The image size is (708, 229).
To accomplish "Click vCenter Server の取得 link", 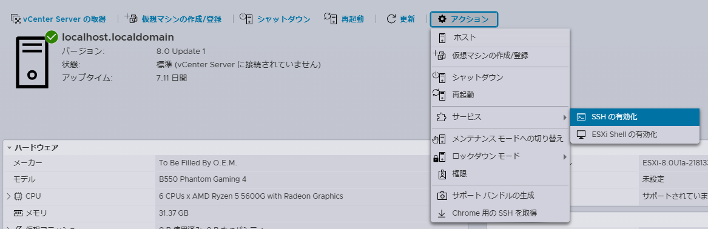I will pyautogui.click(x=64, y=19).
